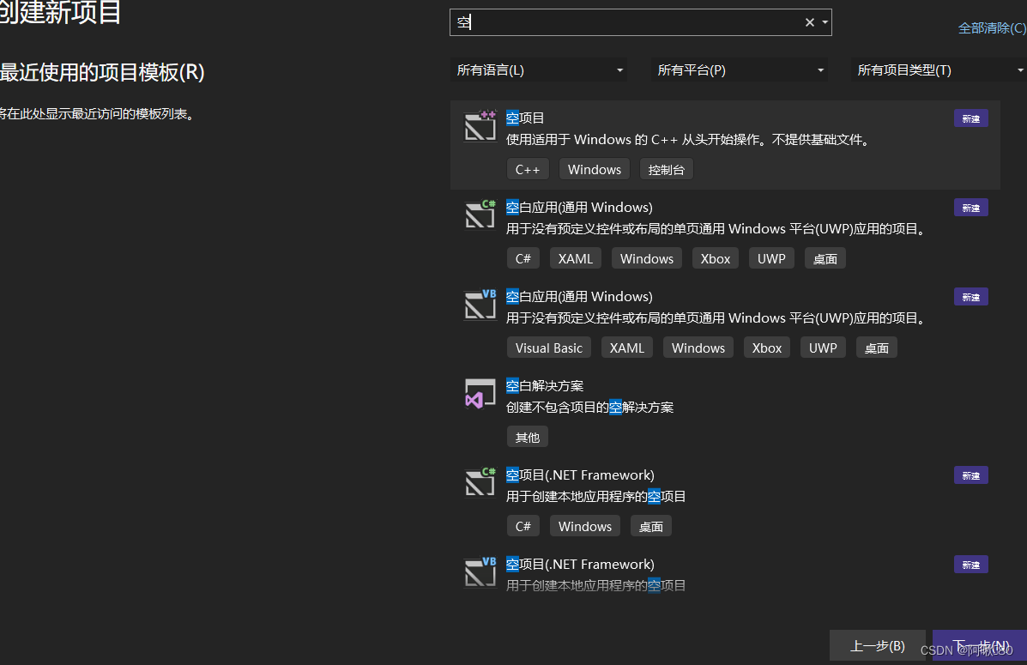1027x665 pixels.
Task: Select the 空白解决方案 template title
Action: pos(544,386)
